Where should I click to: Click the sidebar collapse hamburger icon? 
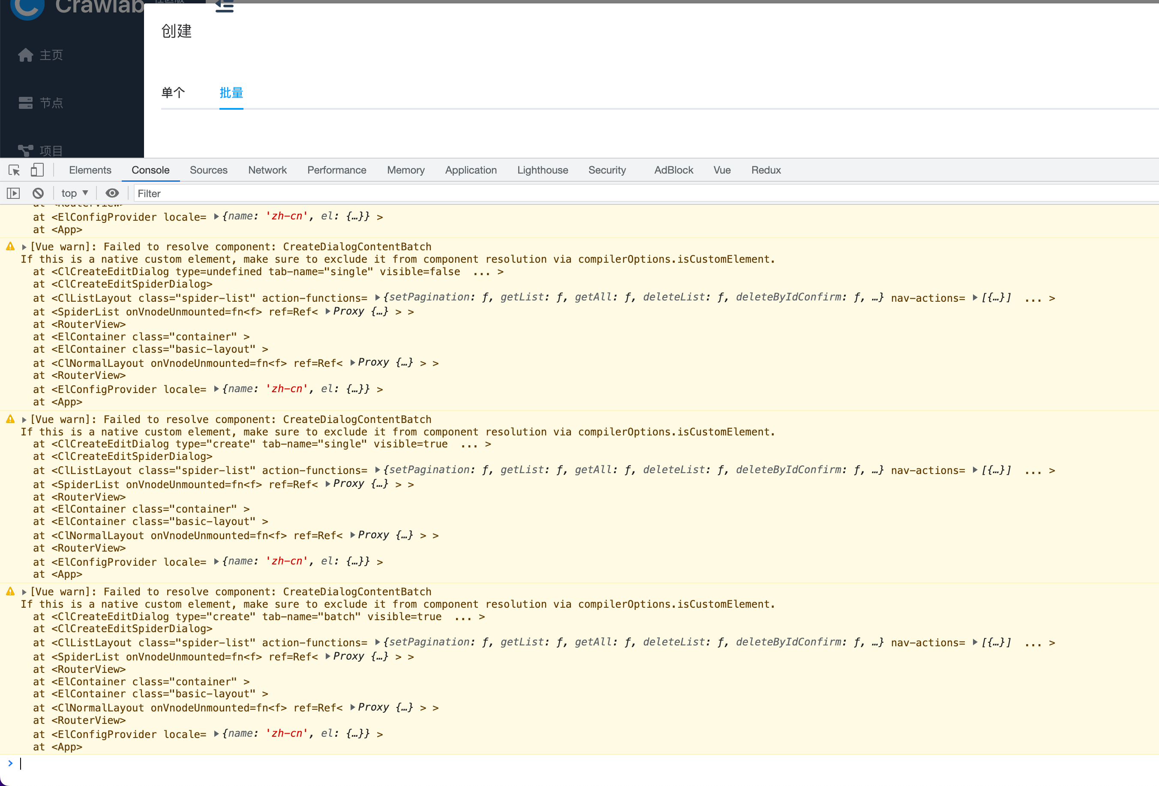click(x=225, y=6)
